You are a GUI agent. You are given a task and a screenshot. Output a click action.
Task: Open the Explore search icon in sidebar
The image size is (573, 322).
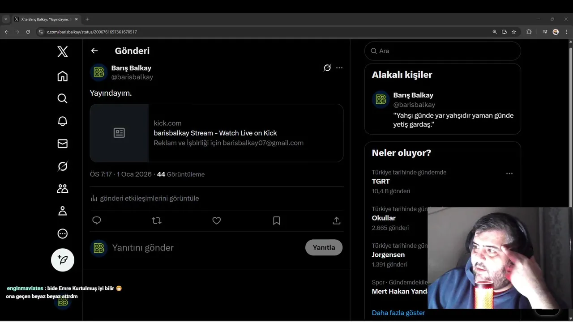coord(63,98)
